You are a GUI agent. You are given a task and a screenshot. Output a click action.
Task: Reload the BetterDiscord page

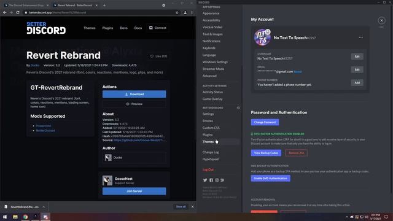18,12
